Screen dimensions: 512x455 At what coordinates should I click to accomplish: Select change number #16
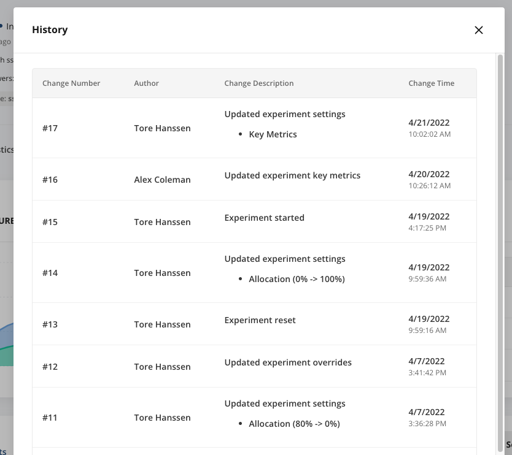point(50,180)
